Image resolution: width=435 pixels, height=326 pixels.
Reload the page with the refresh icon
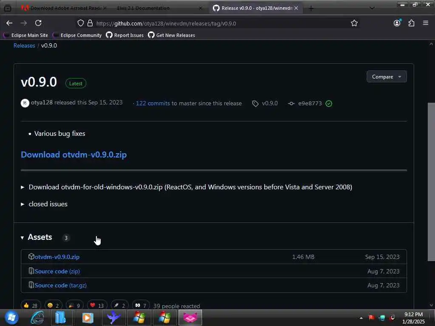[x=38, y=23]
